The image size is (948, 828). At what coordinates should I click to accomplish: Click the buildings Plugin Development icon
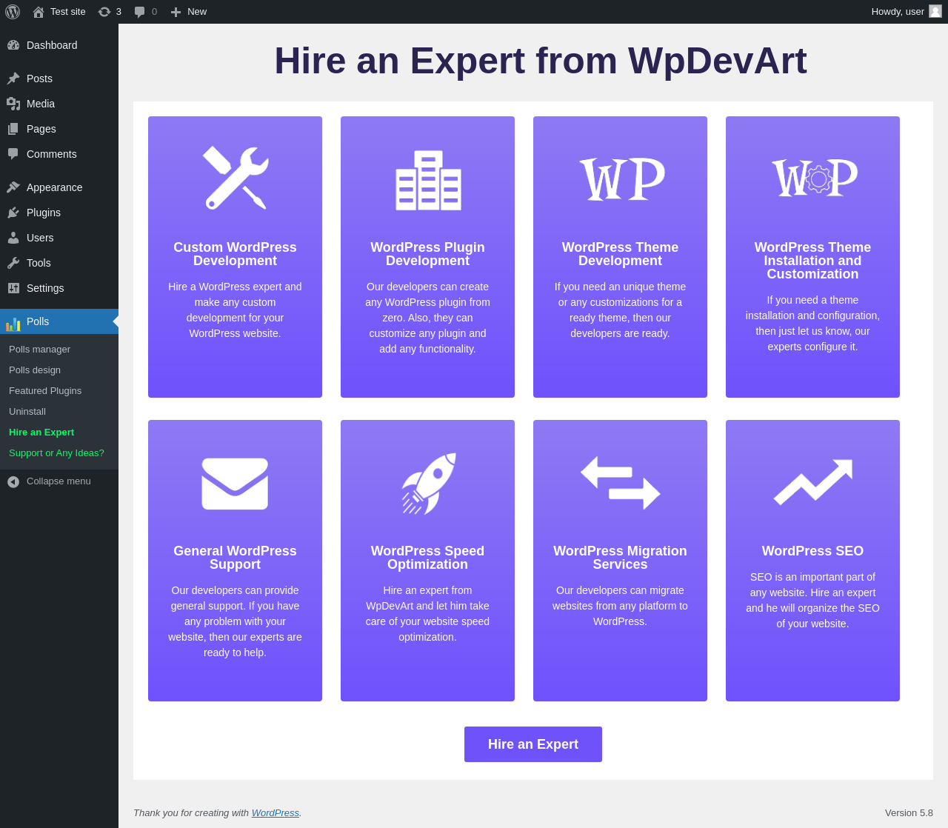[428, 180]
